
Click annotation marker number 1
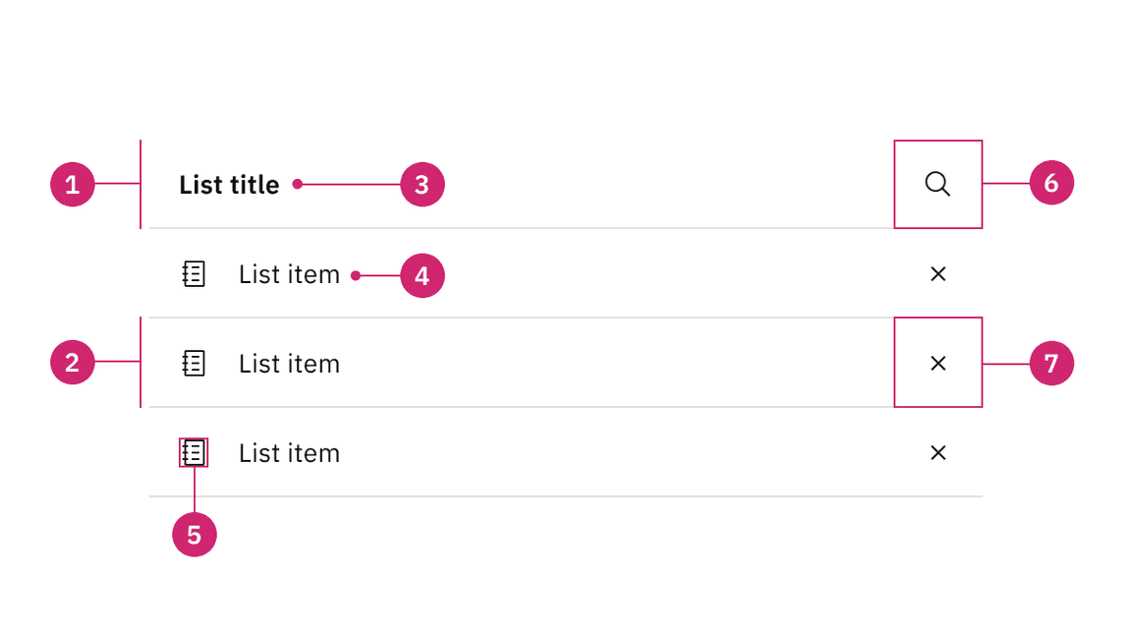tap(73, 184)
